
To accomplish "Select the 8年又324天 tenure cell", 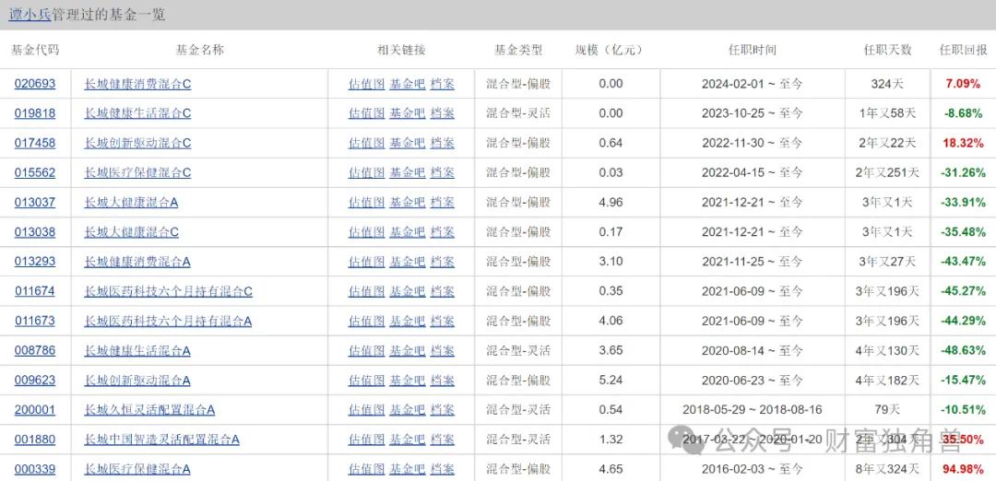I will [x=887, y=469].
